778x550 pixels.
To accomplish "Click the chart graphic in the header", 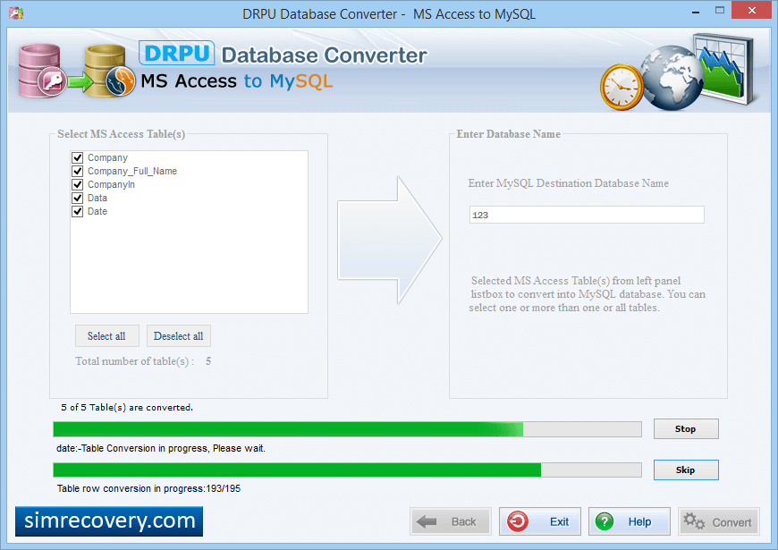I will (724, 70).
